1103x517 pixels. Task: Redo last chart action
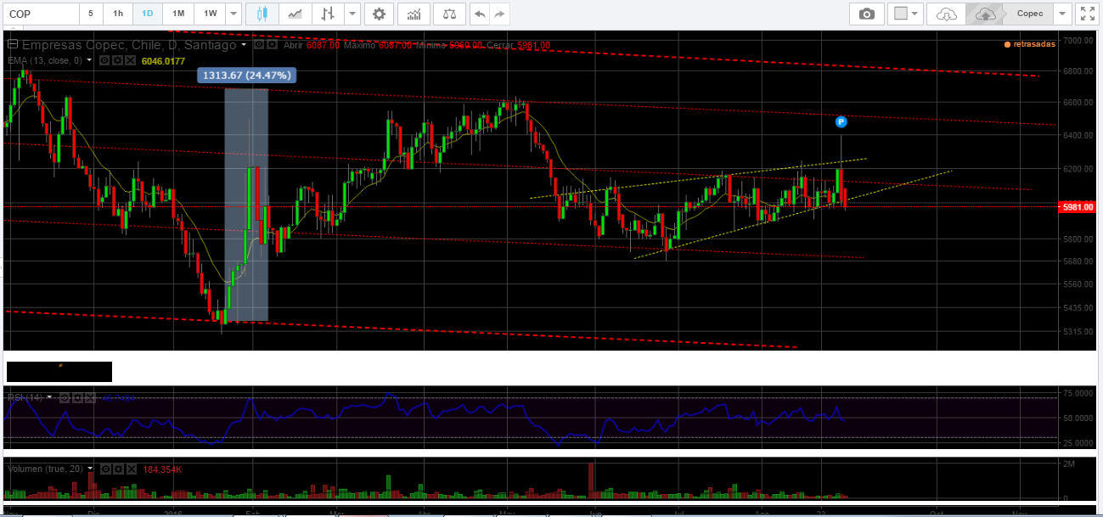pyautogui.click(x=501, y=14)
